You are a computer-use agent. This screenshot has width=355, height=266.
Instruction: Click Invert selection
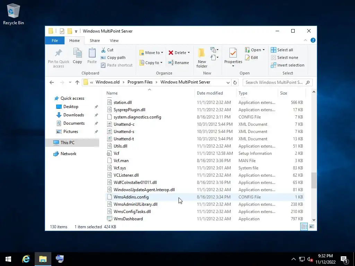[287, 65]
